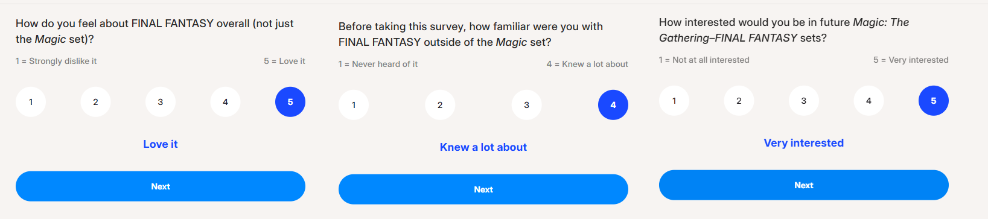The height and width of the screenshot is (219, 988).
Task: Choose rating 3 for overall FINAL FANTASY feeling
Action: 161,102
